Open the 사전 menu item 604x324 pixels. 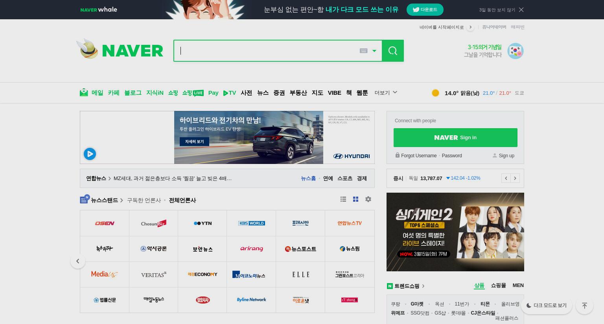click(247, 93)
